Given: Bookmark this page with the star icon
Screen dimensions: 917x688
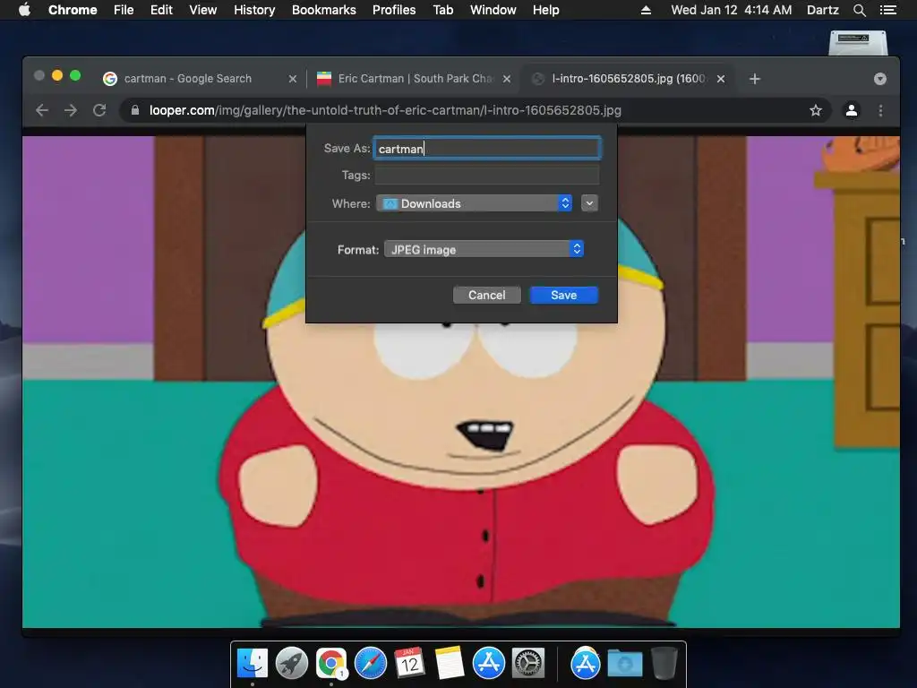Looking at the screenshot, I should 815,110.
